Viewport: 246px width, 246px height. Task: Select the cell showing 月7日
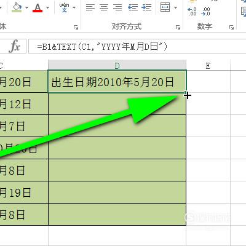(x=24, y=126)
